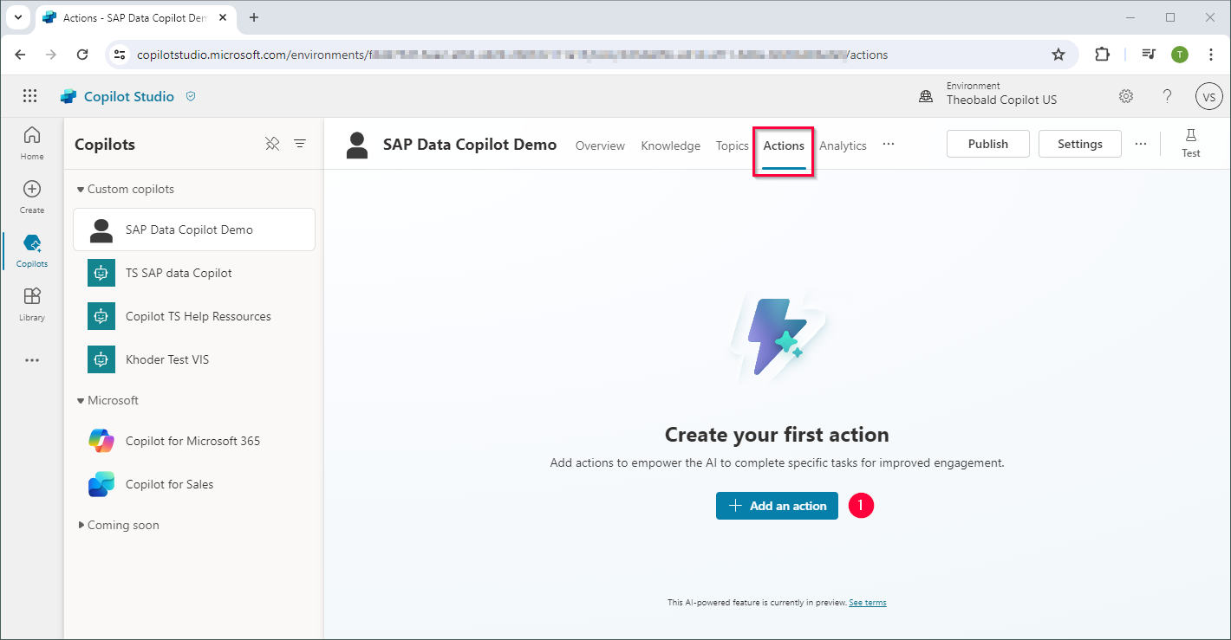Open the tab overflow ellipsis after Analytics
The height and width of the screenshot is (640, 1231).
(889, 145)
